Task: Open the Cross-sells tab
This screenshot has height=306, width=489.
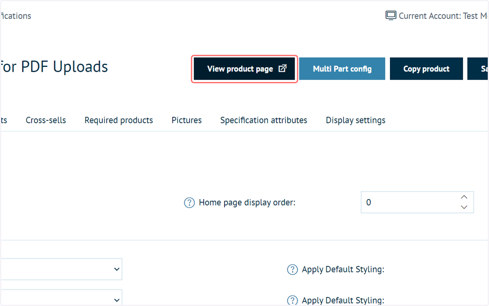Action: click(46, 120)
